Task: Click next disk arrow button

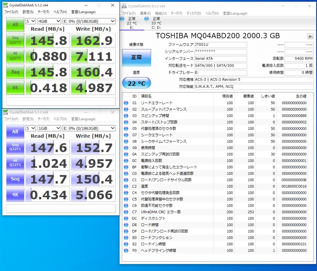Action: pyautogui.click(x=310, y=36)
